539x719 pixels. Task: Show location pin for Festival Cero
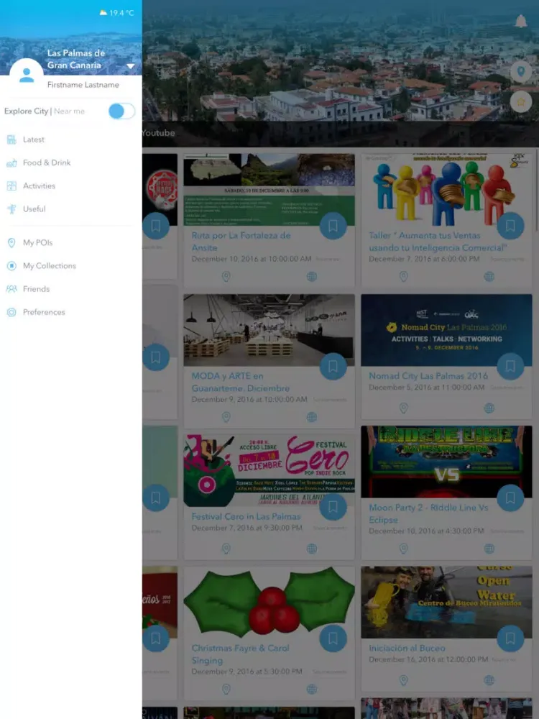(x=226, y=549)
